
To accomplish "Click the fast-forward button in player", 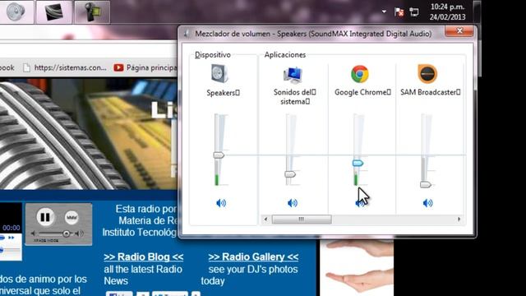I will click(x=11, y=238).
